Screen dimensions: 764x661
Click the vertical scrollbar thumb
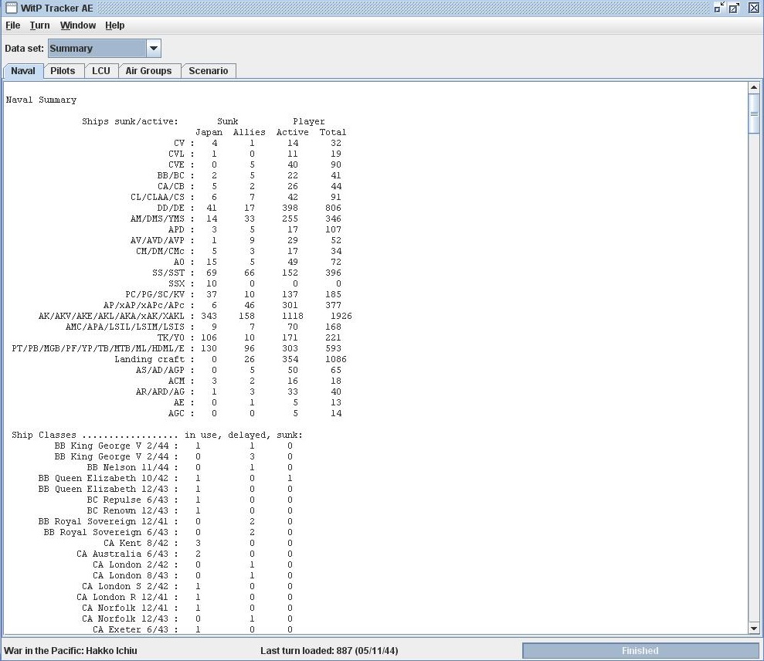[754, 113]
